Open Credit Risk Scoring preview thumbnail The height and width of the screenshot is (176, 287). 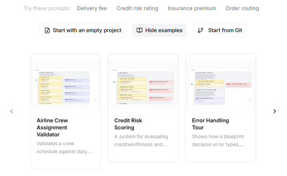point(143,87)
